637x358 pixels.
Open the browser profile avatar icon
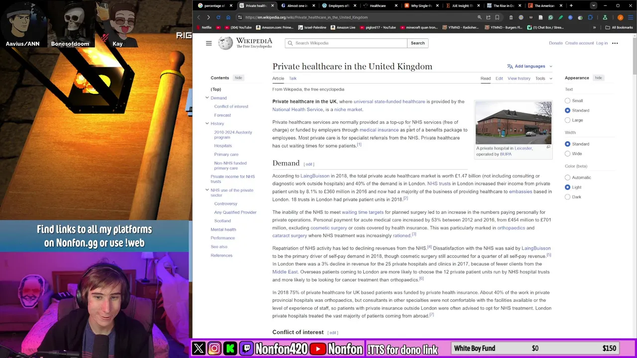tap(620, 17)
